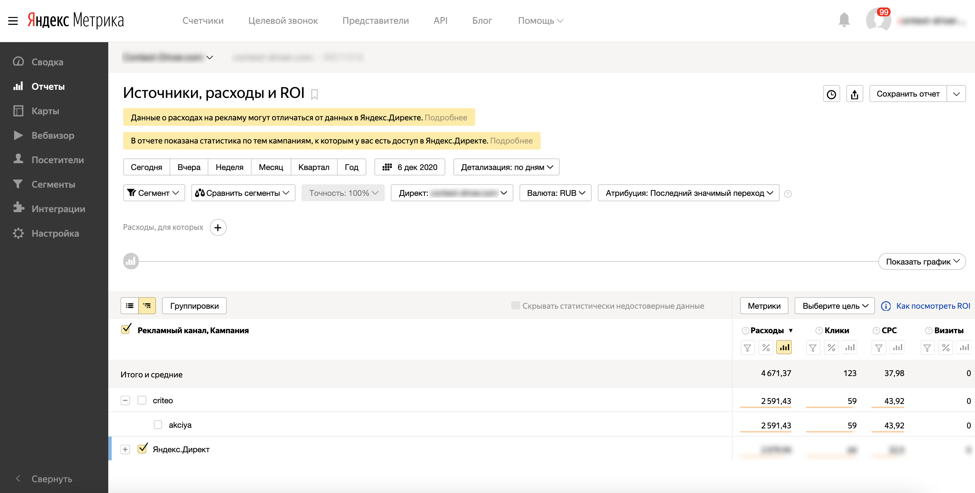Screen dimensions: 975x493
Task: Expand the Яндекс.Директ row
Action: pos(125,449)
